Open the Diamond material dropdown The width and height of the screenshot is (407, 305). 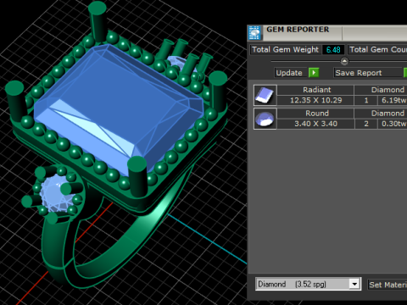[354, 284]
